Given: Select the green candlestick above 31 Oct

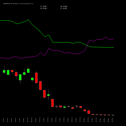Looking at the screenshot, I should (20, 77).
